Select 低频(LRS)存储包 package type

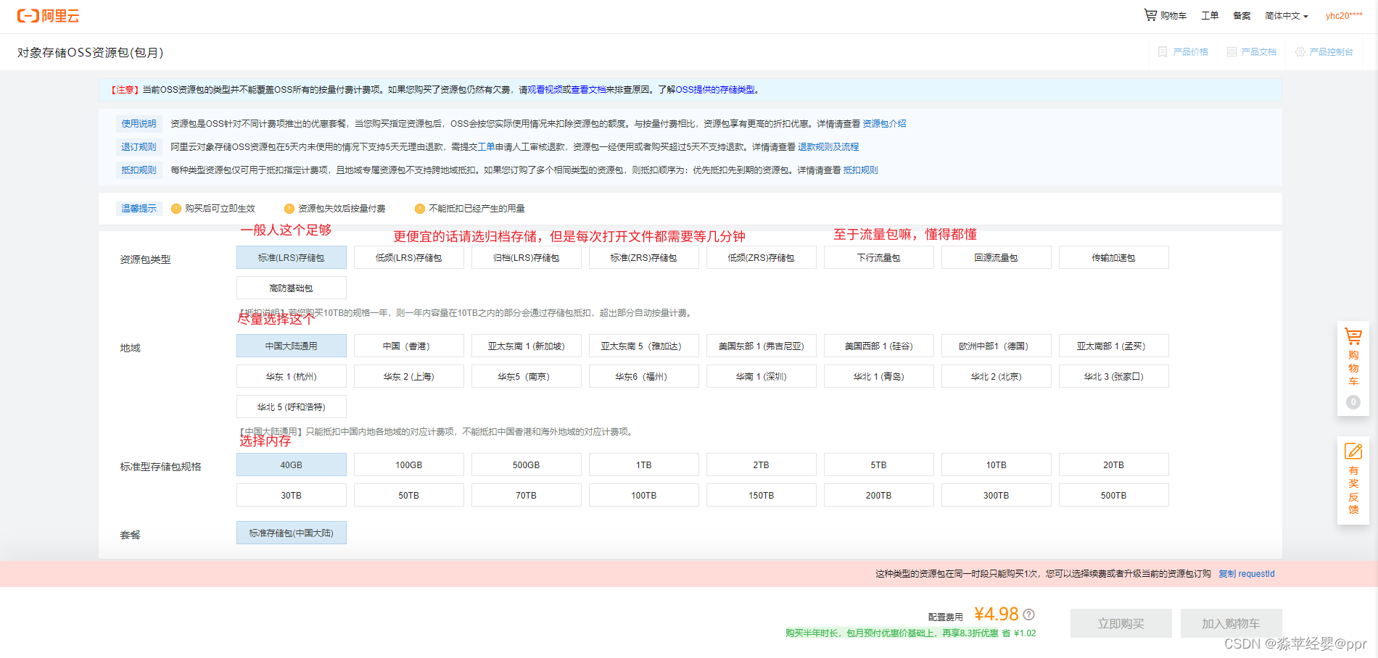tap(409, 257)
